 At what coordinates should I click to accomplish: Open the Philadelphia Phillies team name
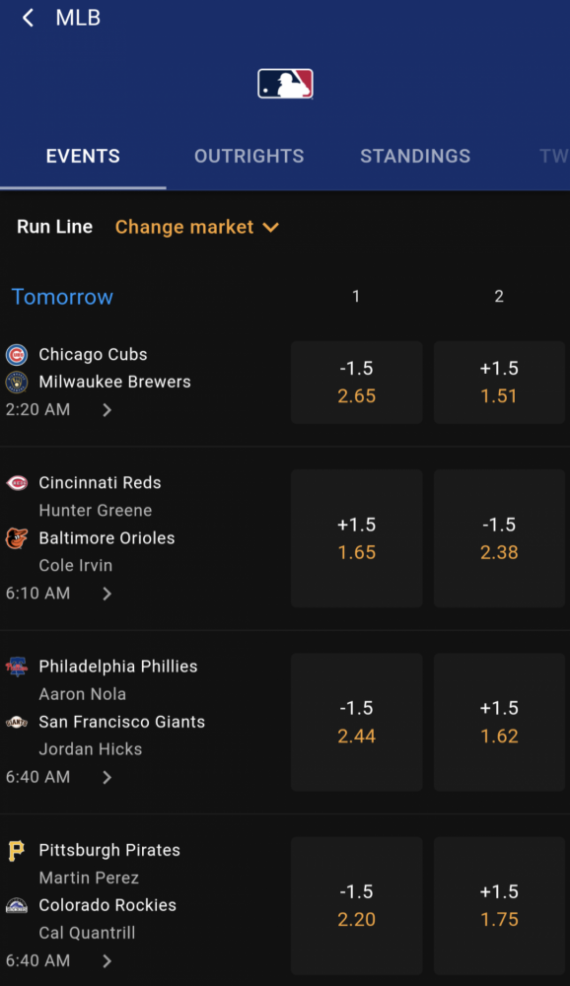[x=118, y=667]
